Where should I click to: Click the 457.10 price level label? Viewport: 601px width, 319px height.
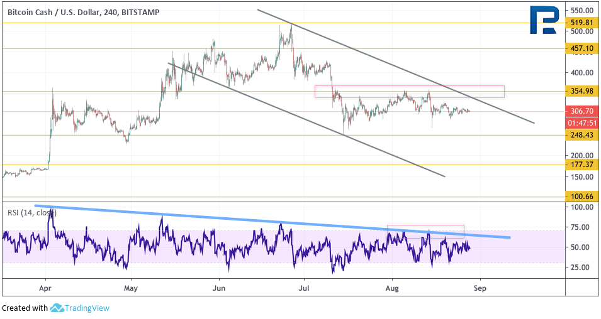point(583,48)
